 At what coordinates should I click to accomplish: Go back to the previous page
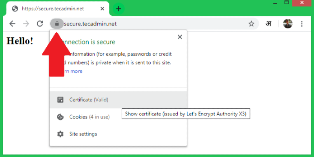click(12, 24)
